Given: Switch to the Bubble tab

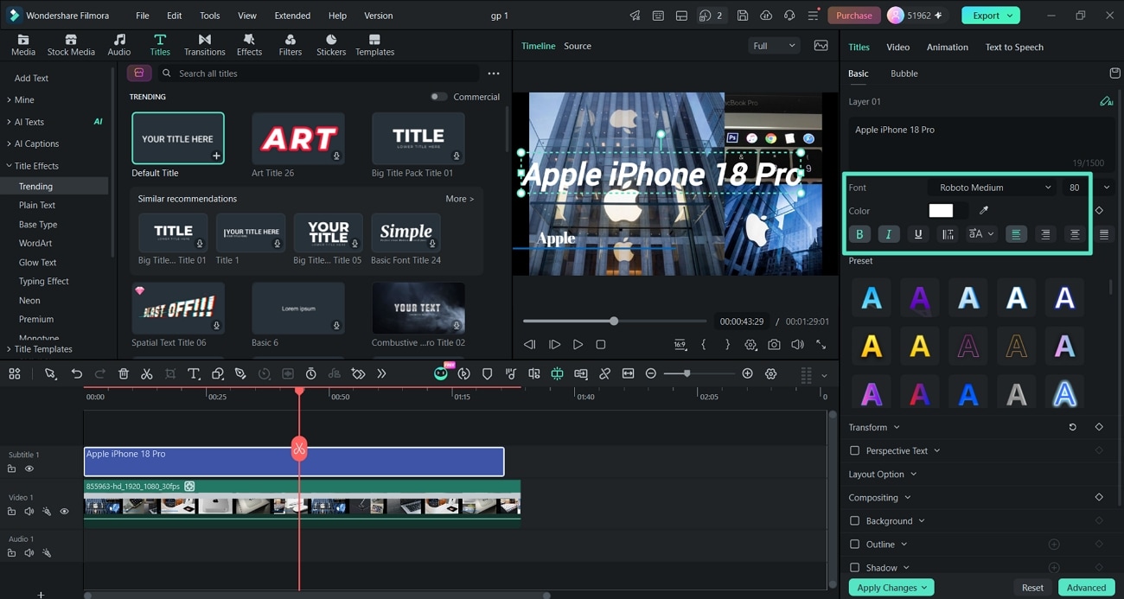Looking at the screenshot, I should tap(904, 73).
